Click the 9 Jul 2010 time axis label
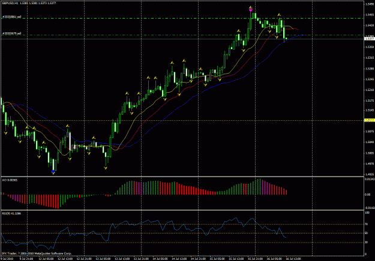Screen dimensions: 375x261 [7, 259]
